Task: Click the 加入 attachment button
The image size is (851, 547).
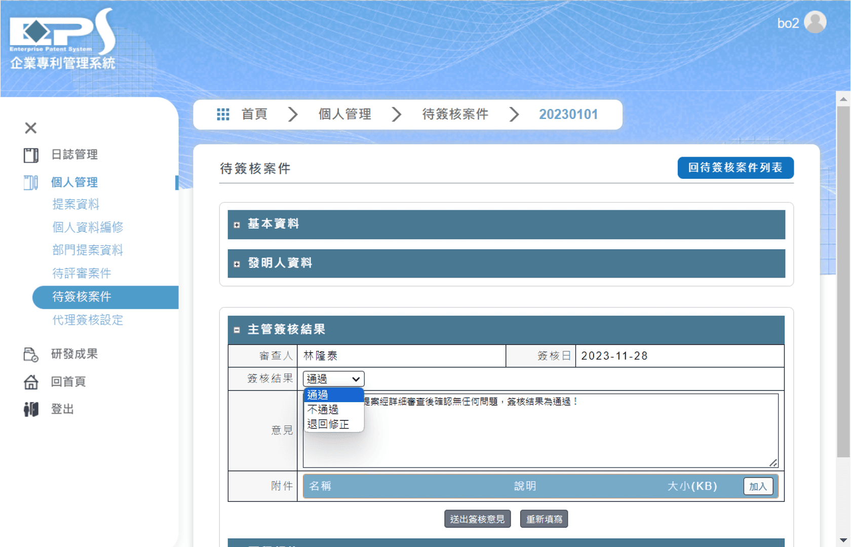Action: (x=758, y=486)
